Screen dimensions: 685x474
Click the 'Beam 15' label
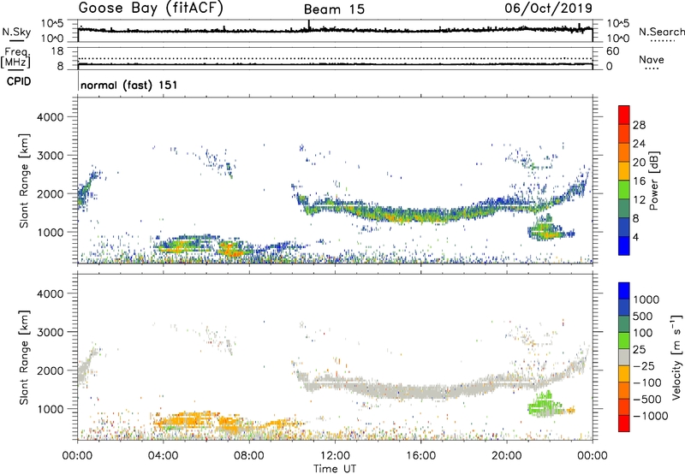point(334,9)
